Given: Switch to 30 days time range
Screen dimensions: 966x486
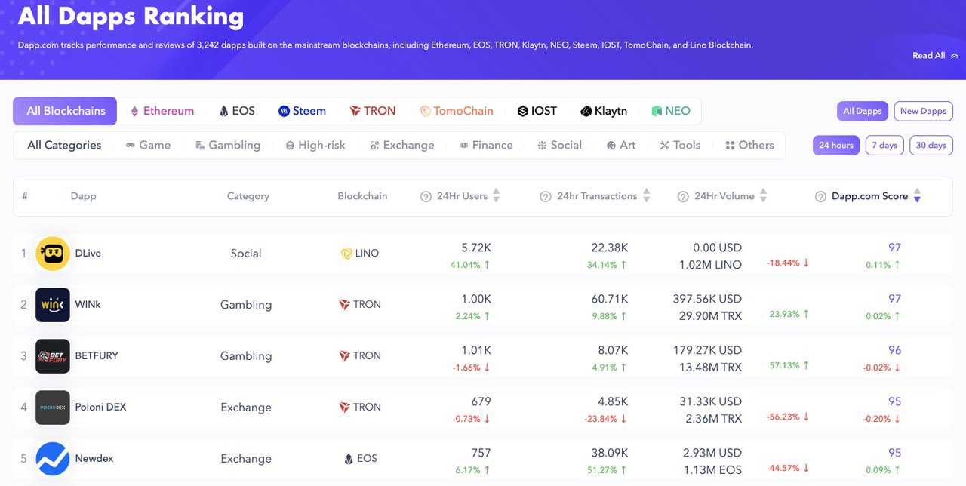Looking at the screenshot, I should [x=931, y=146].
